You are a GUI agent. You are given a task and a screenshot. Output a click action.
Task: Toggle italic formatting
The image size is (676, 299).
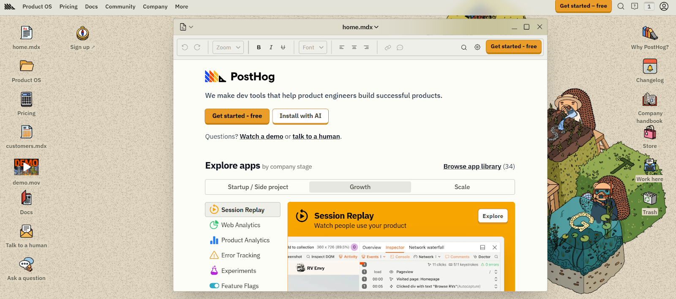coord(271,47)
